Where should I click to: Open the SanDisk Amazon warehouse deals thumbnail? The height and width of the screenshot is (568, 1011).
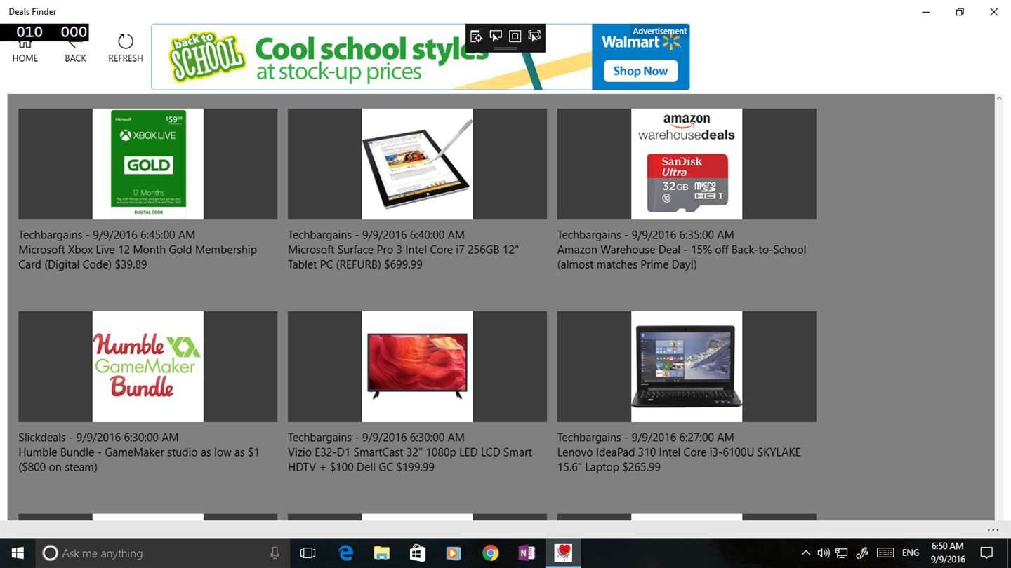pyautogui.click(x=687, y=164)
